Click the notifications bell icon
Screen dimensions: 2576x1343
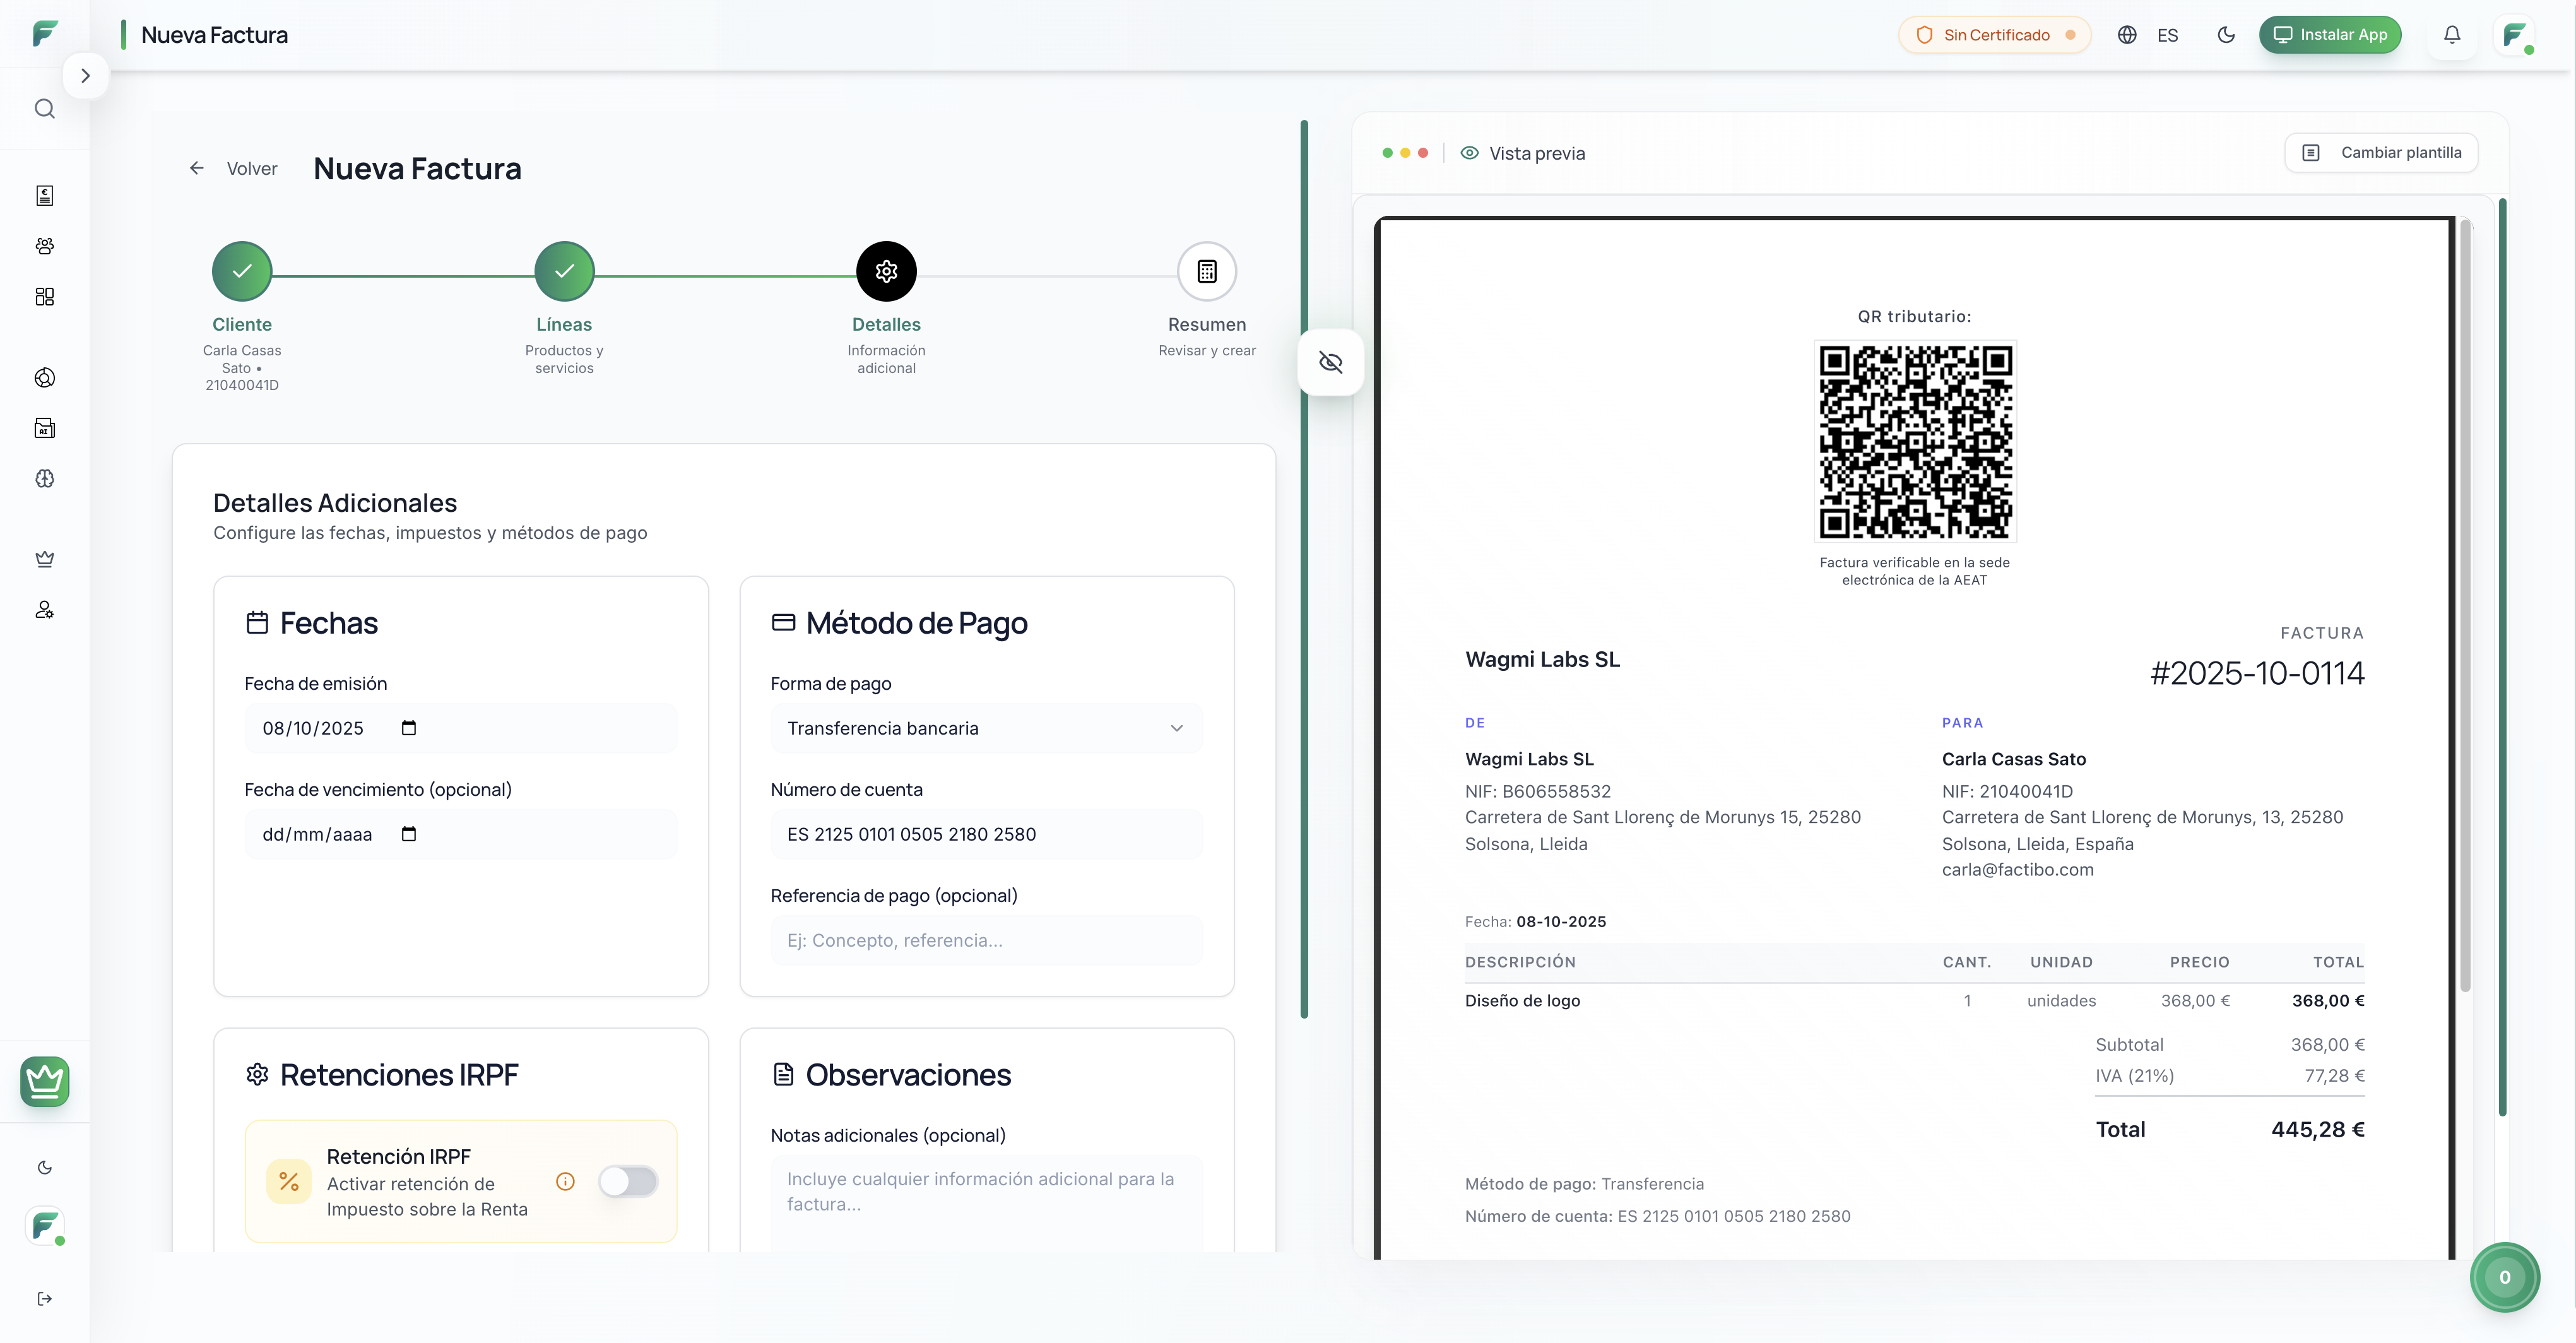pyautogui.click(x=2451, y=35)
